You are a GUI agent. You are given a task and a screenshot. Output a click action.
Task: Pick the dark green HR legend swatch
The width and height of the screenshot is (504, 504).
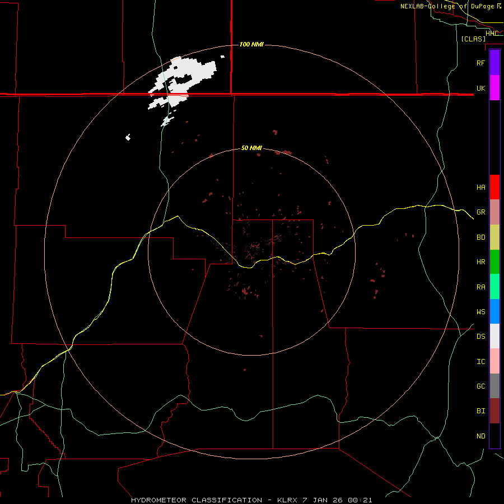pyautogui.click(x=494, y=262)
